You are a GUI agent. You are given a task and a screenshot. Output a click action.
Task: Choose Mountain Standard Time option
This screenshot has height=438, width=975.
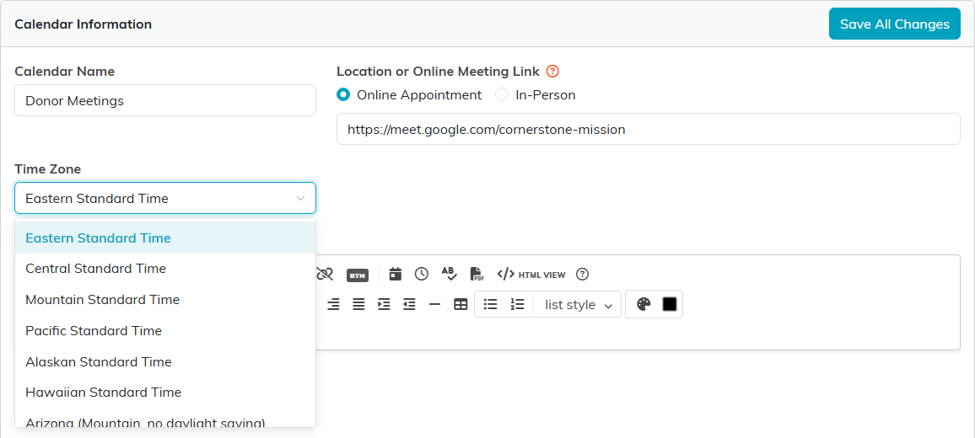pos(165,300)
